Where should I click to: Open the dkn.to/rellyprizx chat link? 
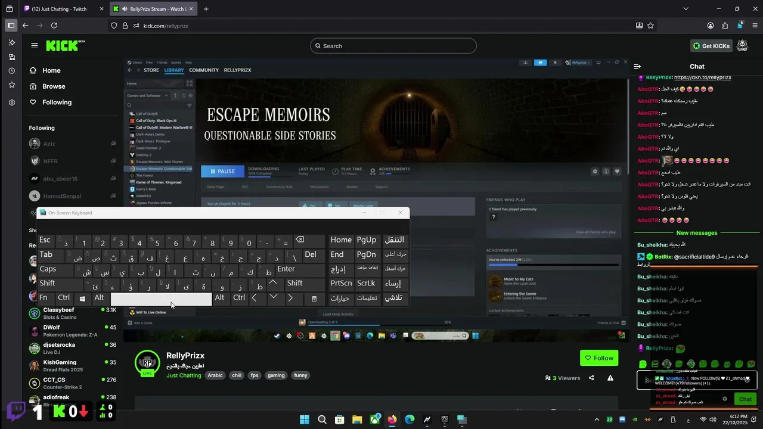point(703,77)
